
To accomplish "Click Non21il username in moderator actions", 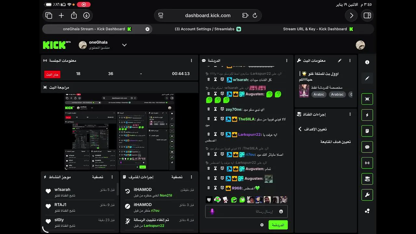I will point(166,195).
